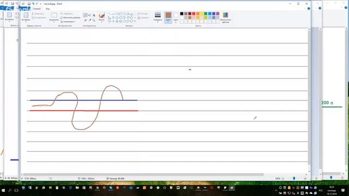Click the Paint vertical scrollbar
The width and height of the screenshot is (349, 196).
tap(309, 98)
